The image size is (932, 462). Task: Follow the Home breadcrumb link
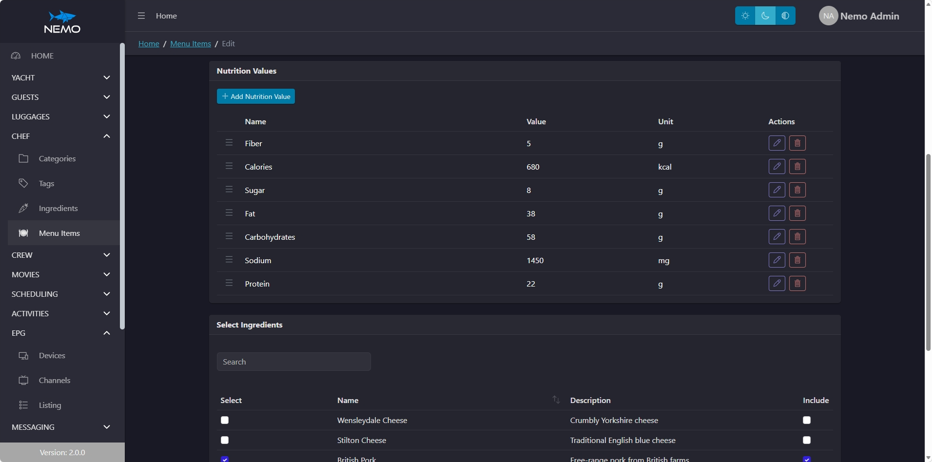pos(149,43)
